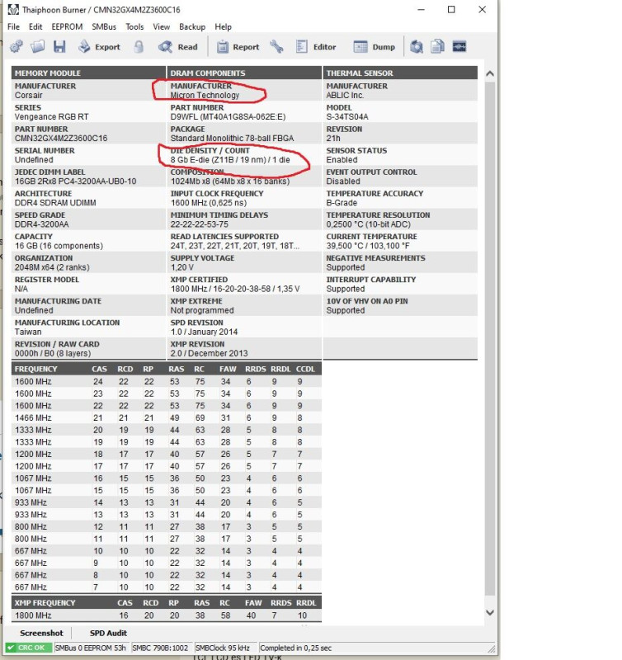
Task: Open the Help menu
Action: point(223,27)
